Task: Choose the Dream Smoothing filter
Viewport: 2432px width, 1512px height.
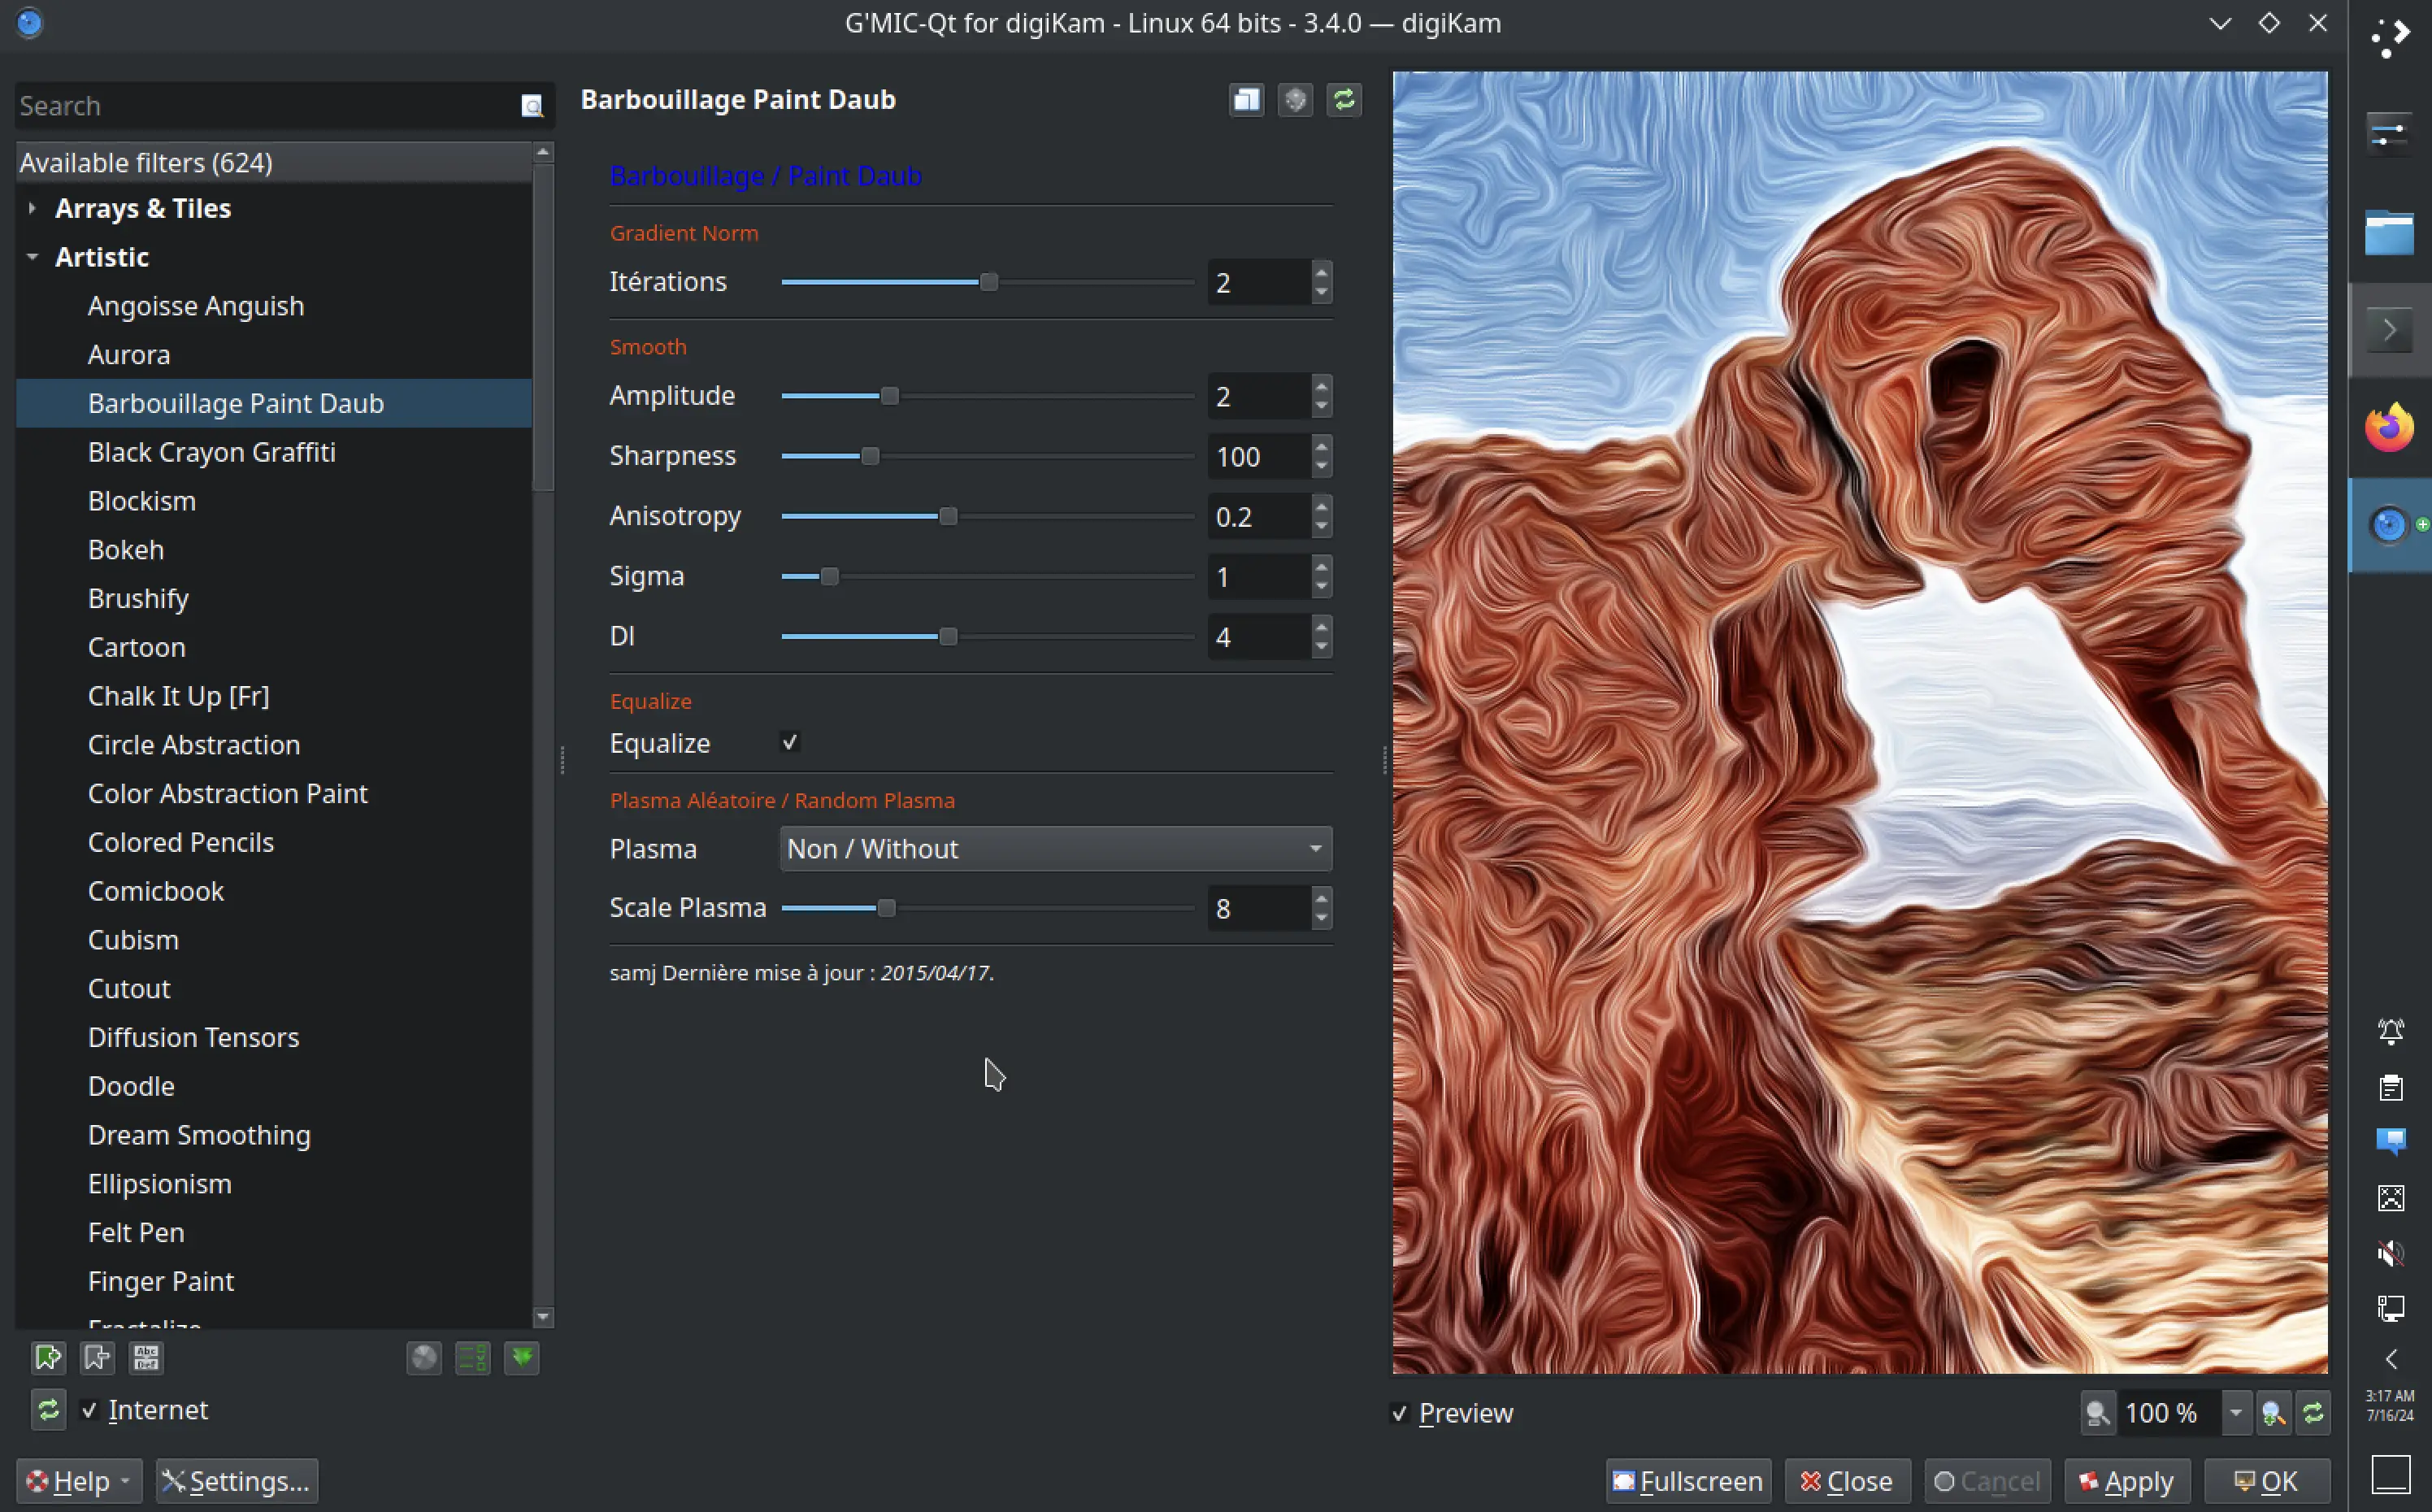Action: coord(199,1135)
